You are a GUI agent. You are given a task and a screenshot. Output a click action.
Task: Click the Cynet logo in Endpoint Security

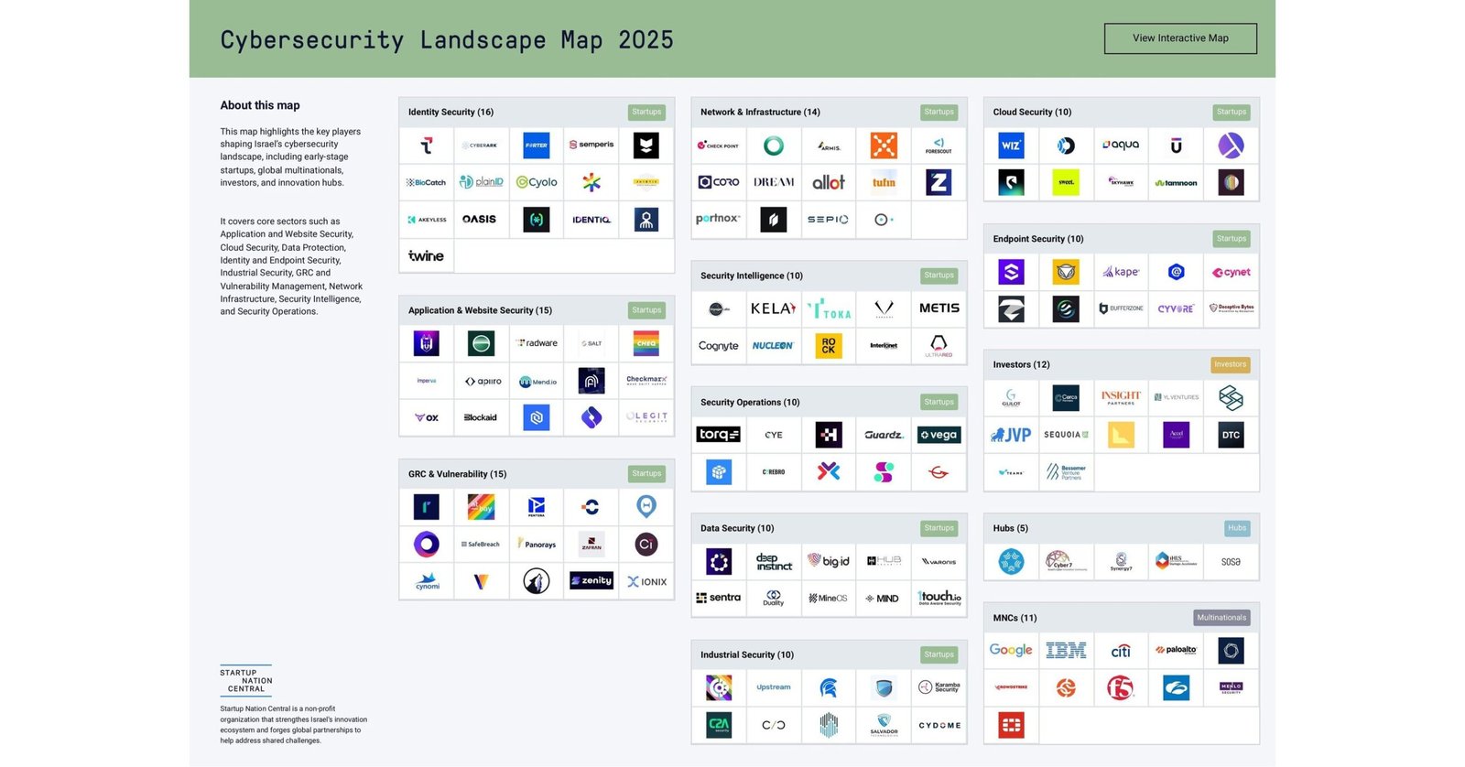tap(1231, 273)
